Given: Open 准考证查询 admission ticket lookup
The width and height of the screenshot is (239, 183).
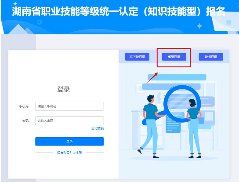Looking at the screenshot, I should [137, 57].
